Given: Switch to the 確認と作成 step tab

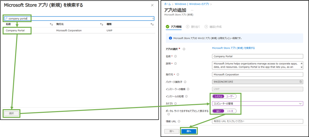Looking at the screenshot, I should tap(213, 27).
